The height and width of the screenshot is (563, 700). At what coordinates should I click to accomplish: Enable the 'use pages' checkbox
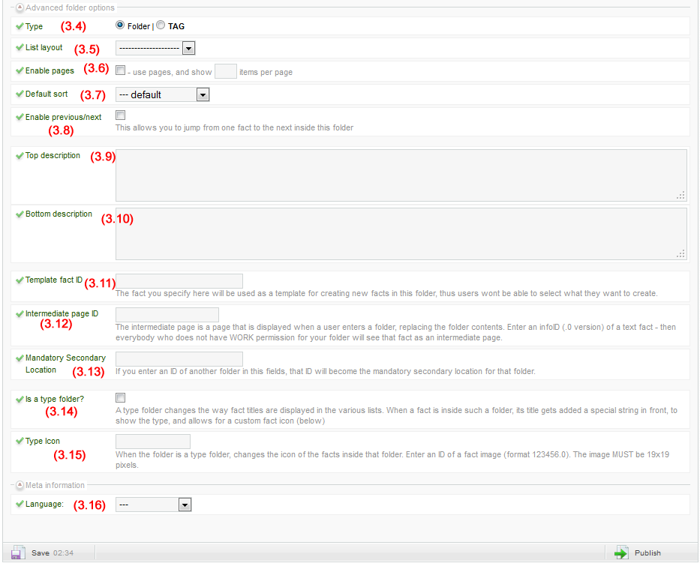click(120, 69)
